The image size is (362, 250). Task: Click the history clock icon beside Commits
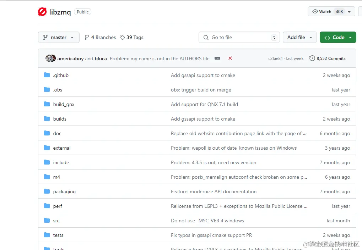312,58
